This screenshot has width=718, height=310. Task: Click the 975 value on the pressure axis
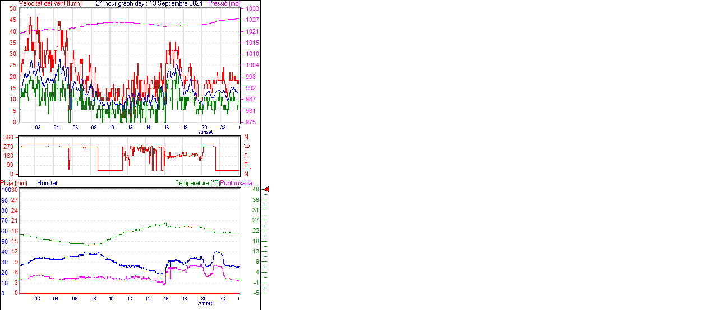tap(250, 122)
